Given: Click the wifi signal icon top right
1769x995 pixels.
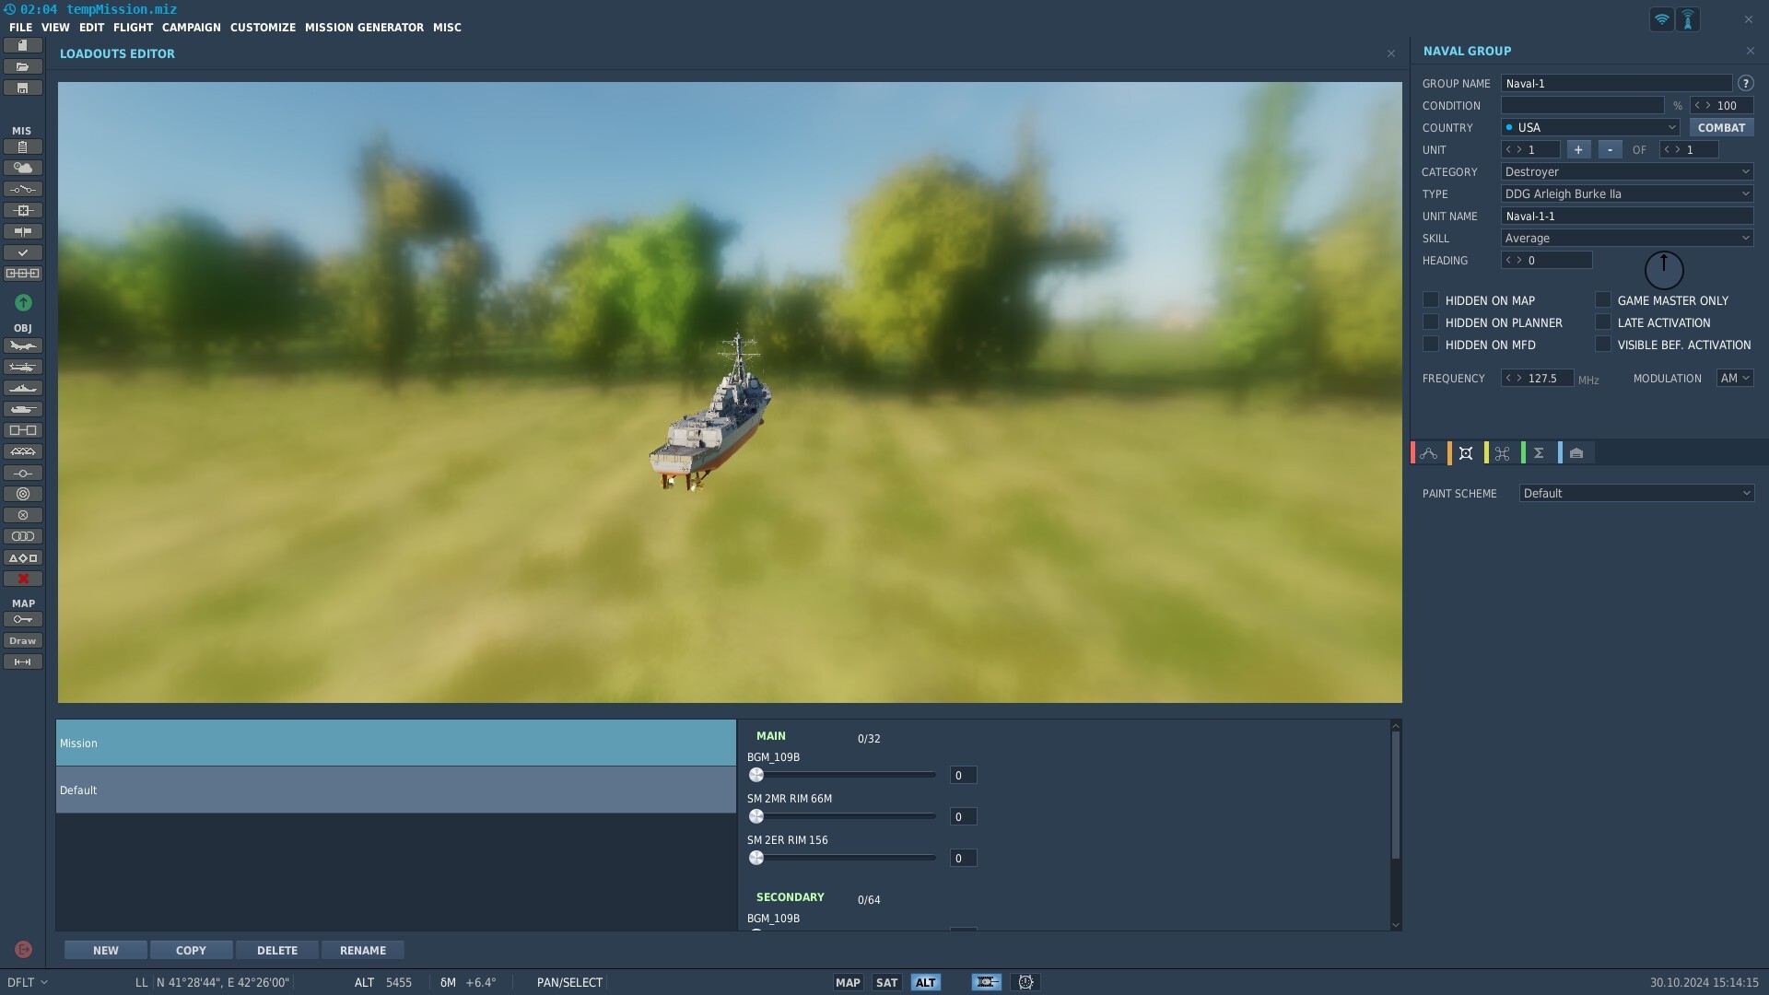Looking at the screenshot, I should [x=1661, y=19].
